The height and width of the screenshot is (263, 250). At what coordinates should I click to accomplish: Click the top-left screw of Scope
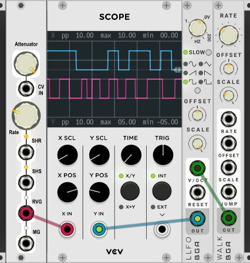[x=63, y=5]
